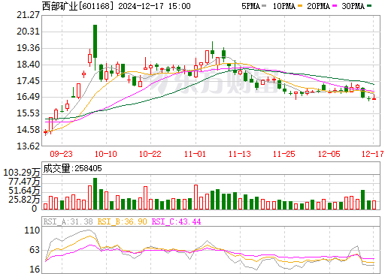Click the 25.82万 volume axis label
Viewport: 391px width, 274px height.
24,200
